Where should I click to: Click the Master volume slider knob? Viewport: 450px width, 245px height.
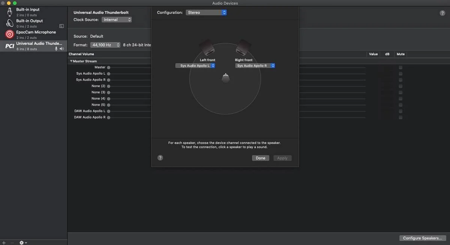coord(109,68)
